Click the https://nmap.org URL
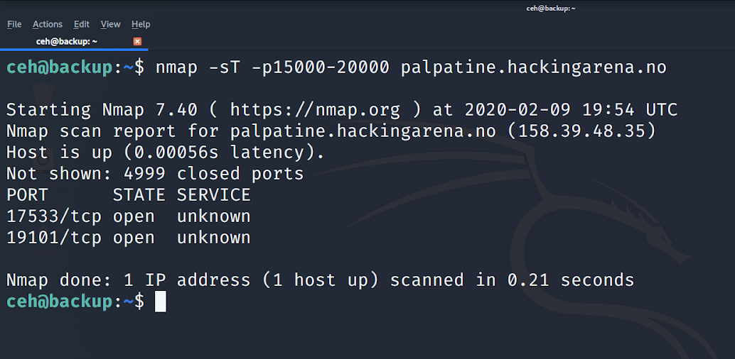The image size is (735, 359). click(315, 110)
